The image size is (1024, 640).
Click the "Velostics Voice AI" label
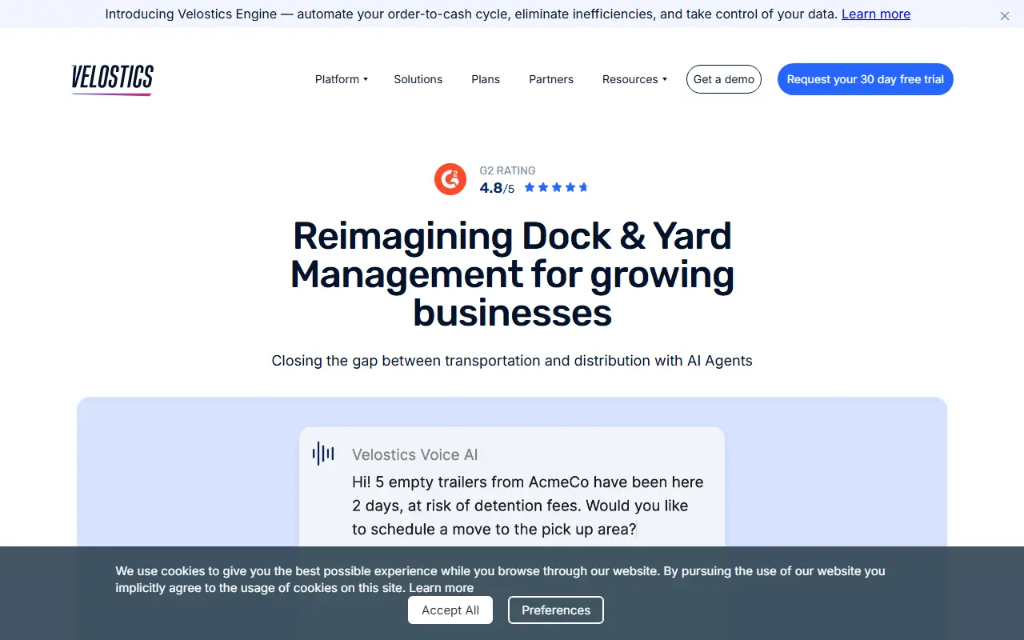415,455
